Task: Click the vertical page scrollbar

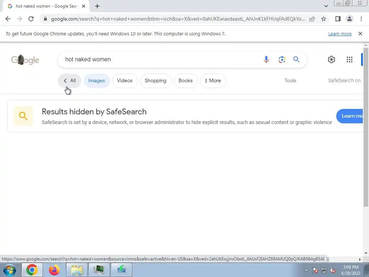Action: pyautogui.click(x=366, y=127)
